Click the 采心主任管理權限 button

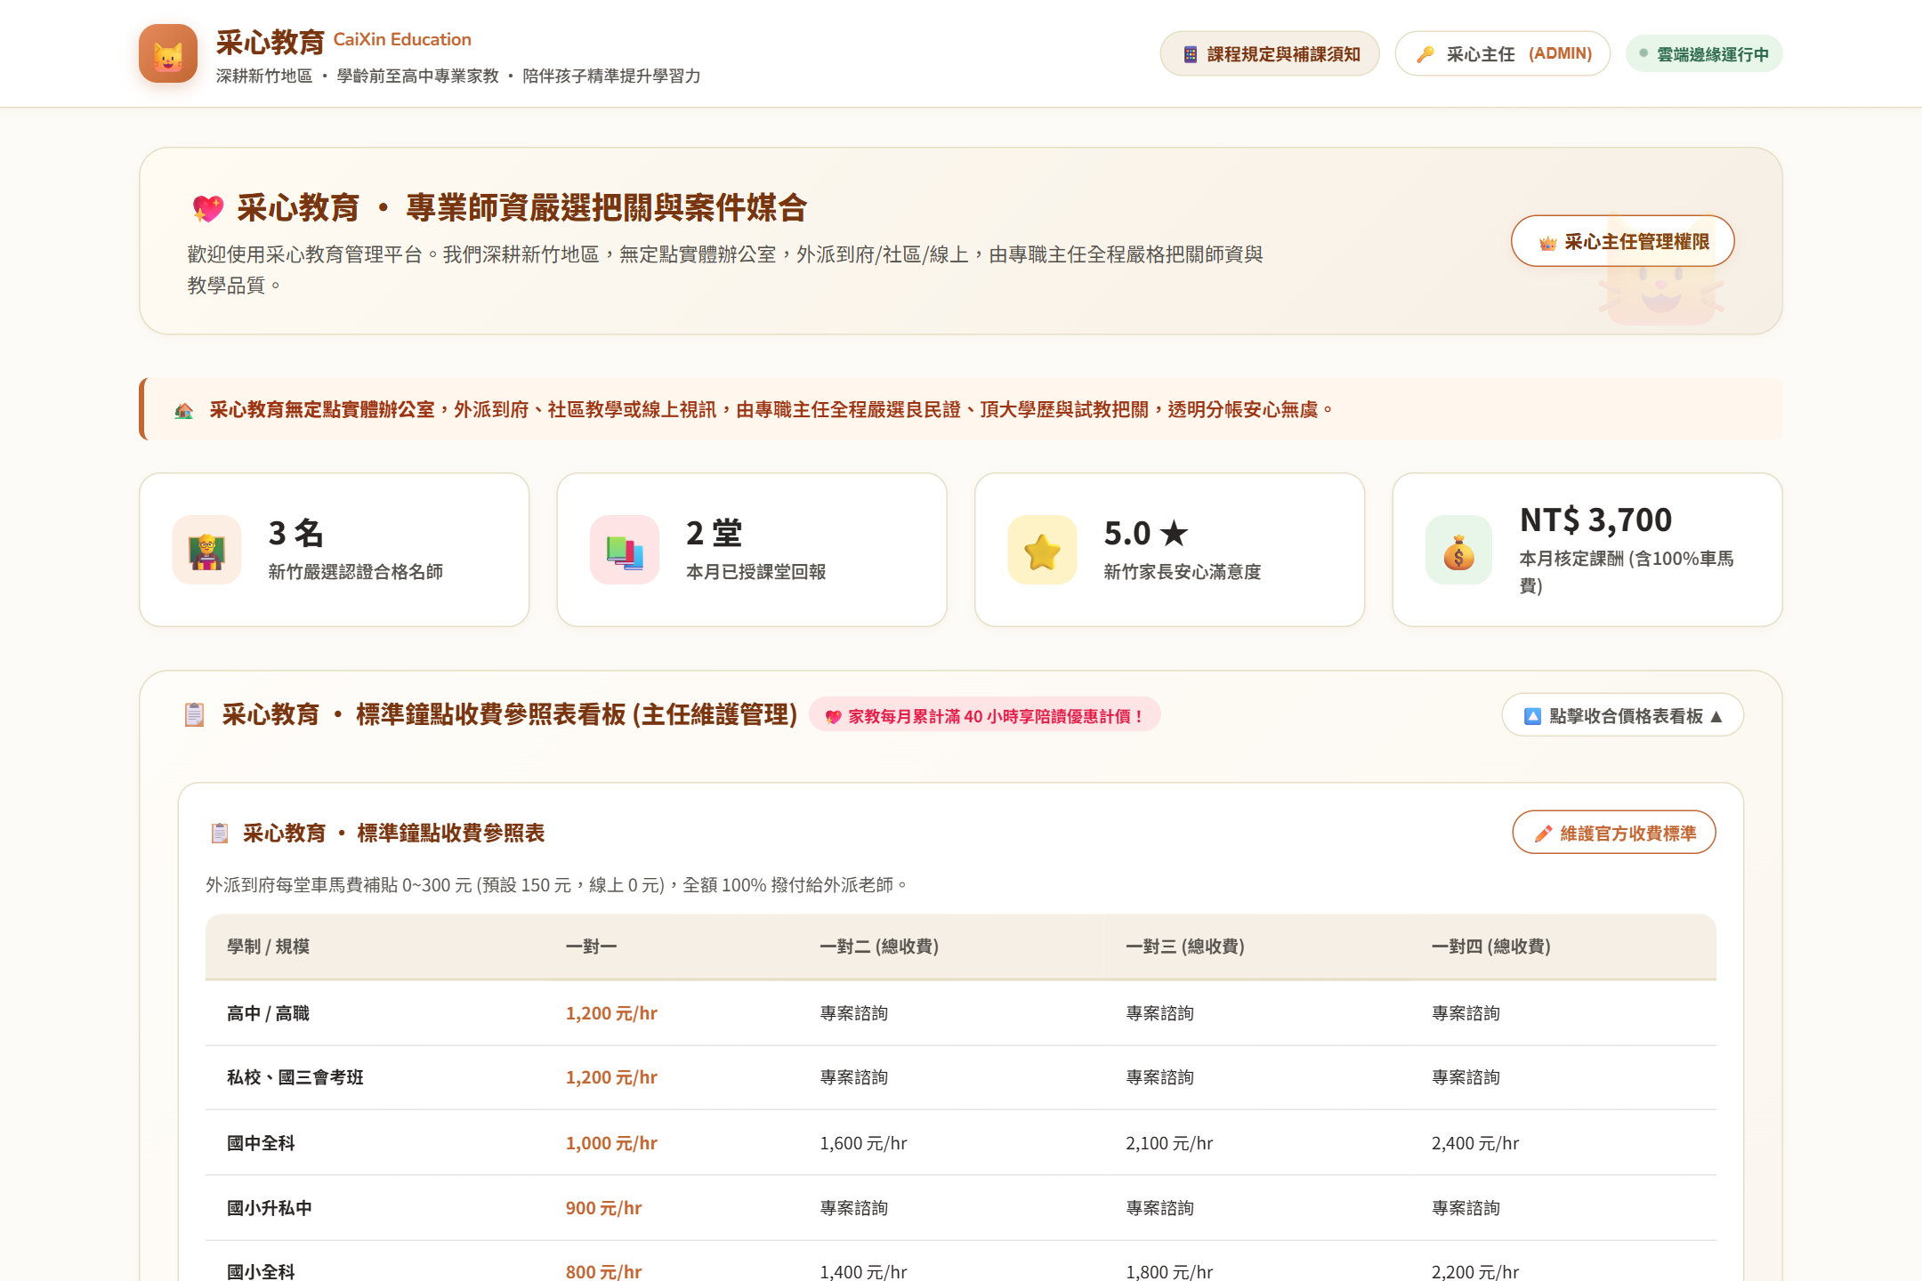tap(1623, 242)
